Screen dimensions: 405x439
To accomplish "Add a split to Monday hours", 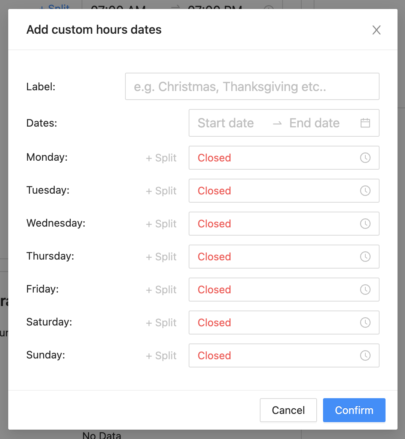I will (161, 158).
